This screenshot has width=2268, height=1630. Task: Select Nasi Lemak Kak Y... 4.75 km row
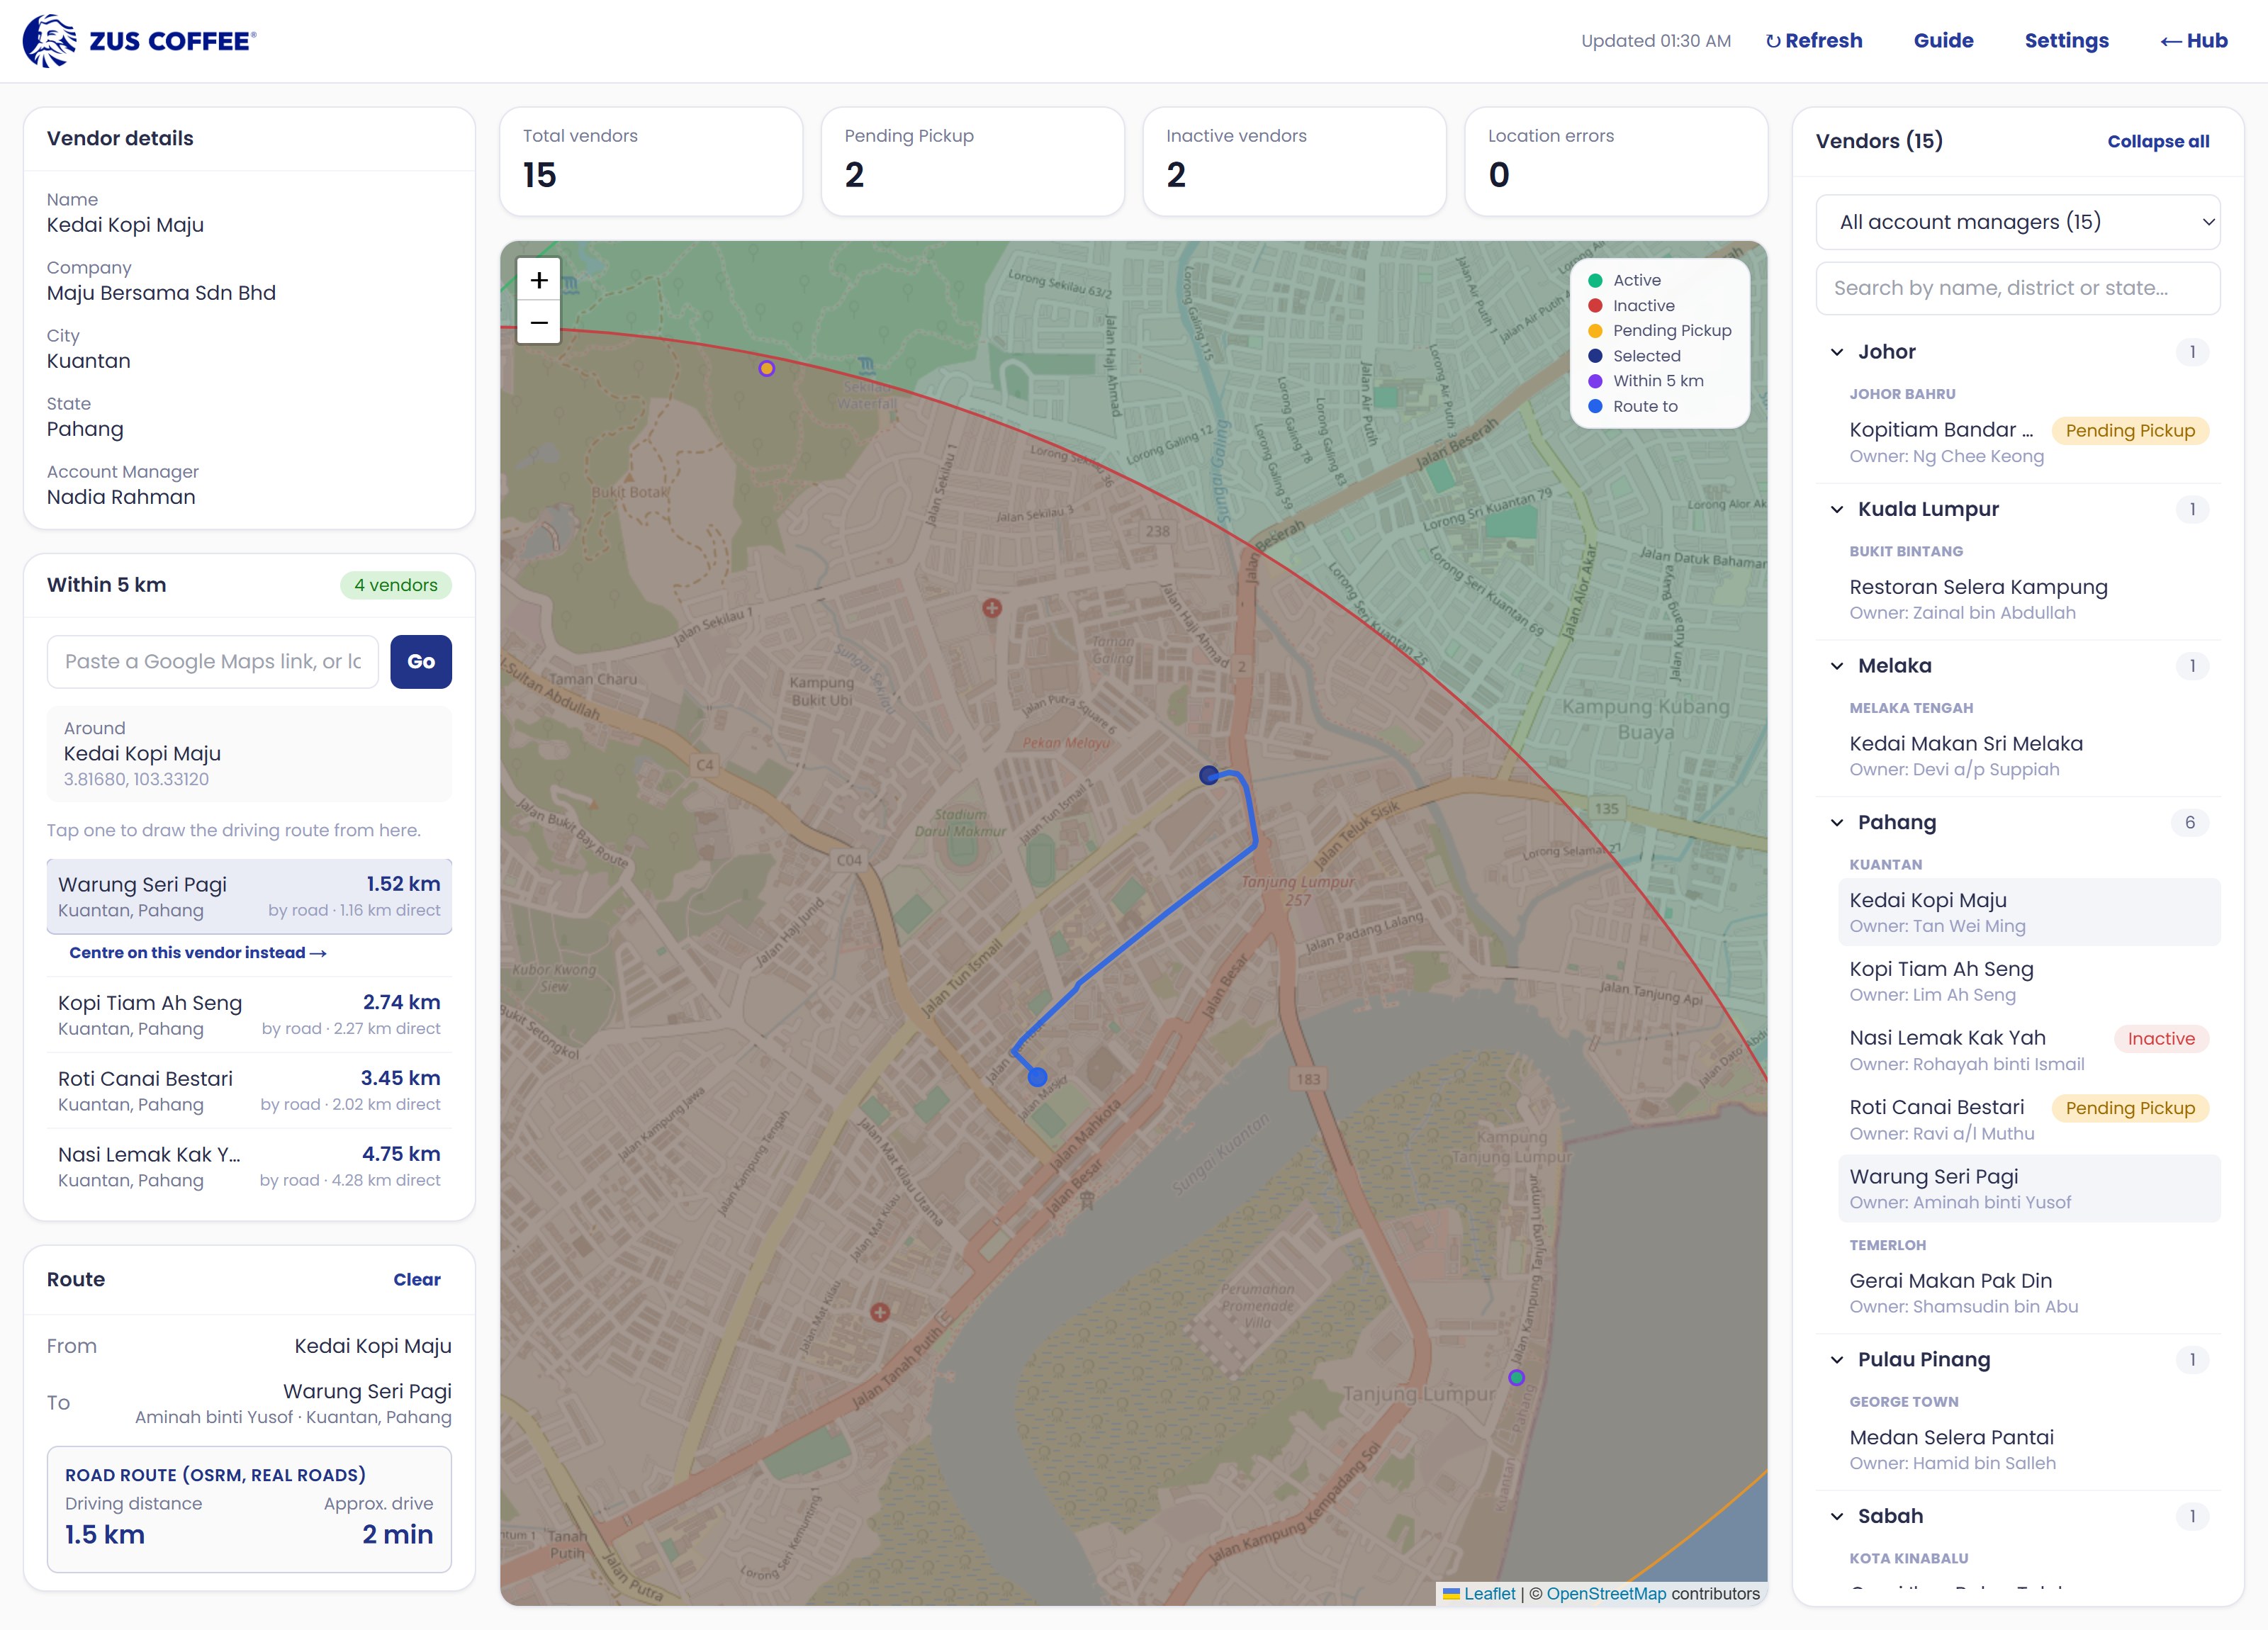249,1166
